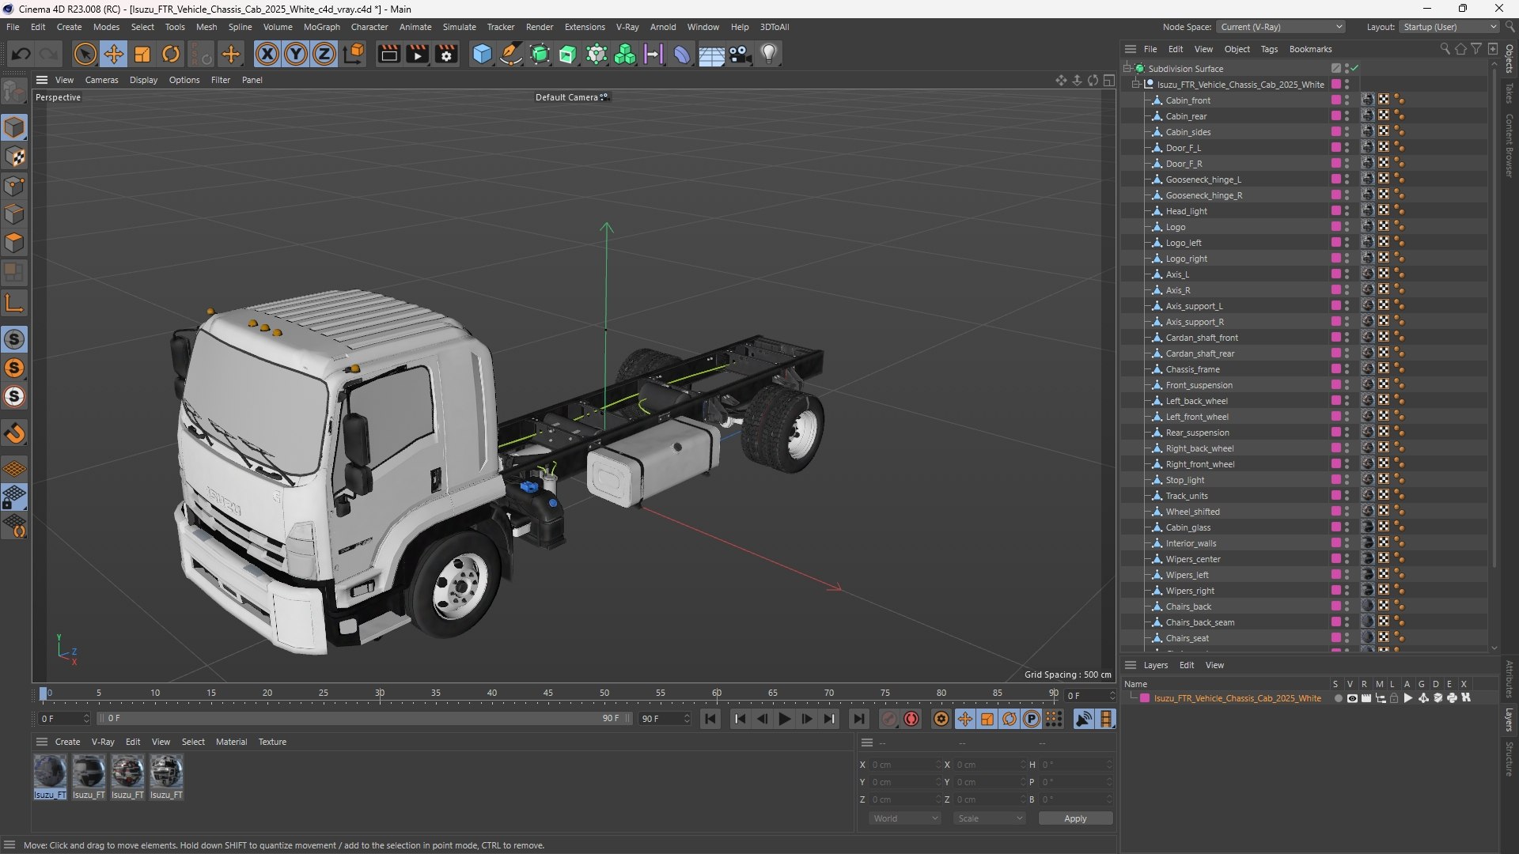Activate the Rotate tool icon

(x=171, y=54)
